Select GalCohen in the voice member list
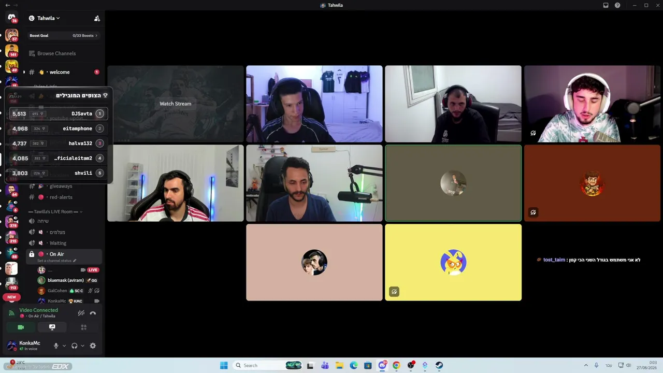Image resolution: width=663 pixels, height=373 pixels. pos(68,291)
